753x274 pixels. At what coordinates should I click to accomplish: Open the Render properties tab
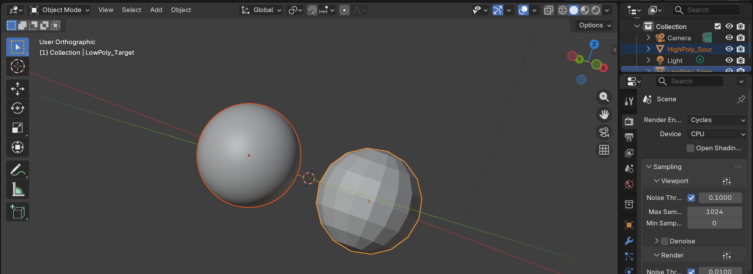coord(629,121)
